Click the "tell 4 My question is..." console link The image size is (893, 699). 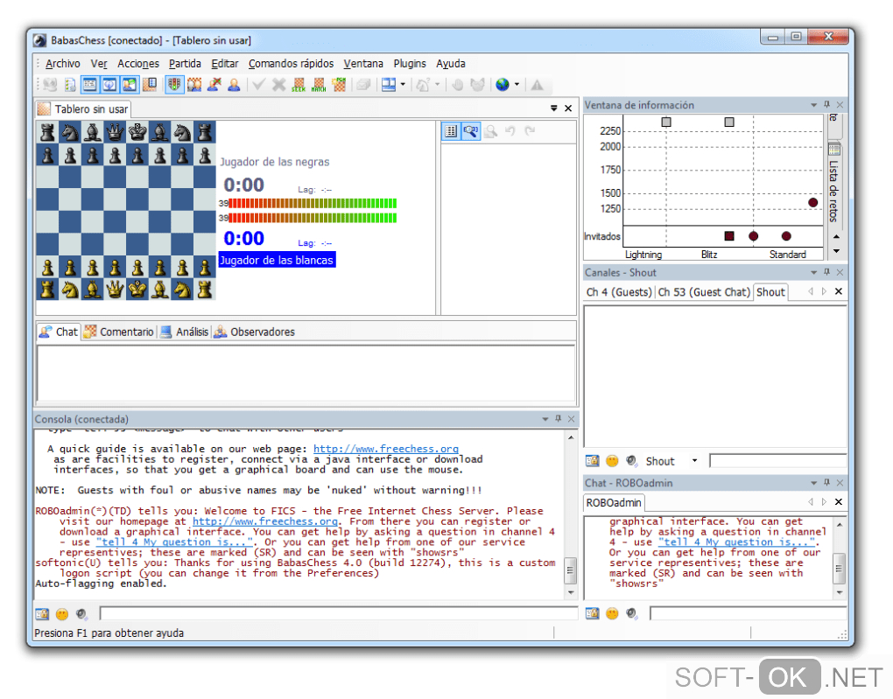pos(175,542)
